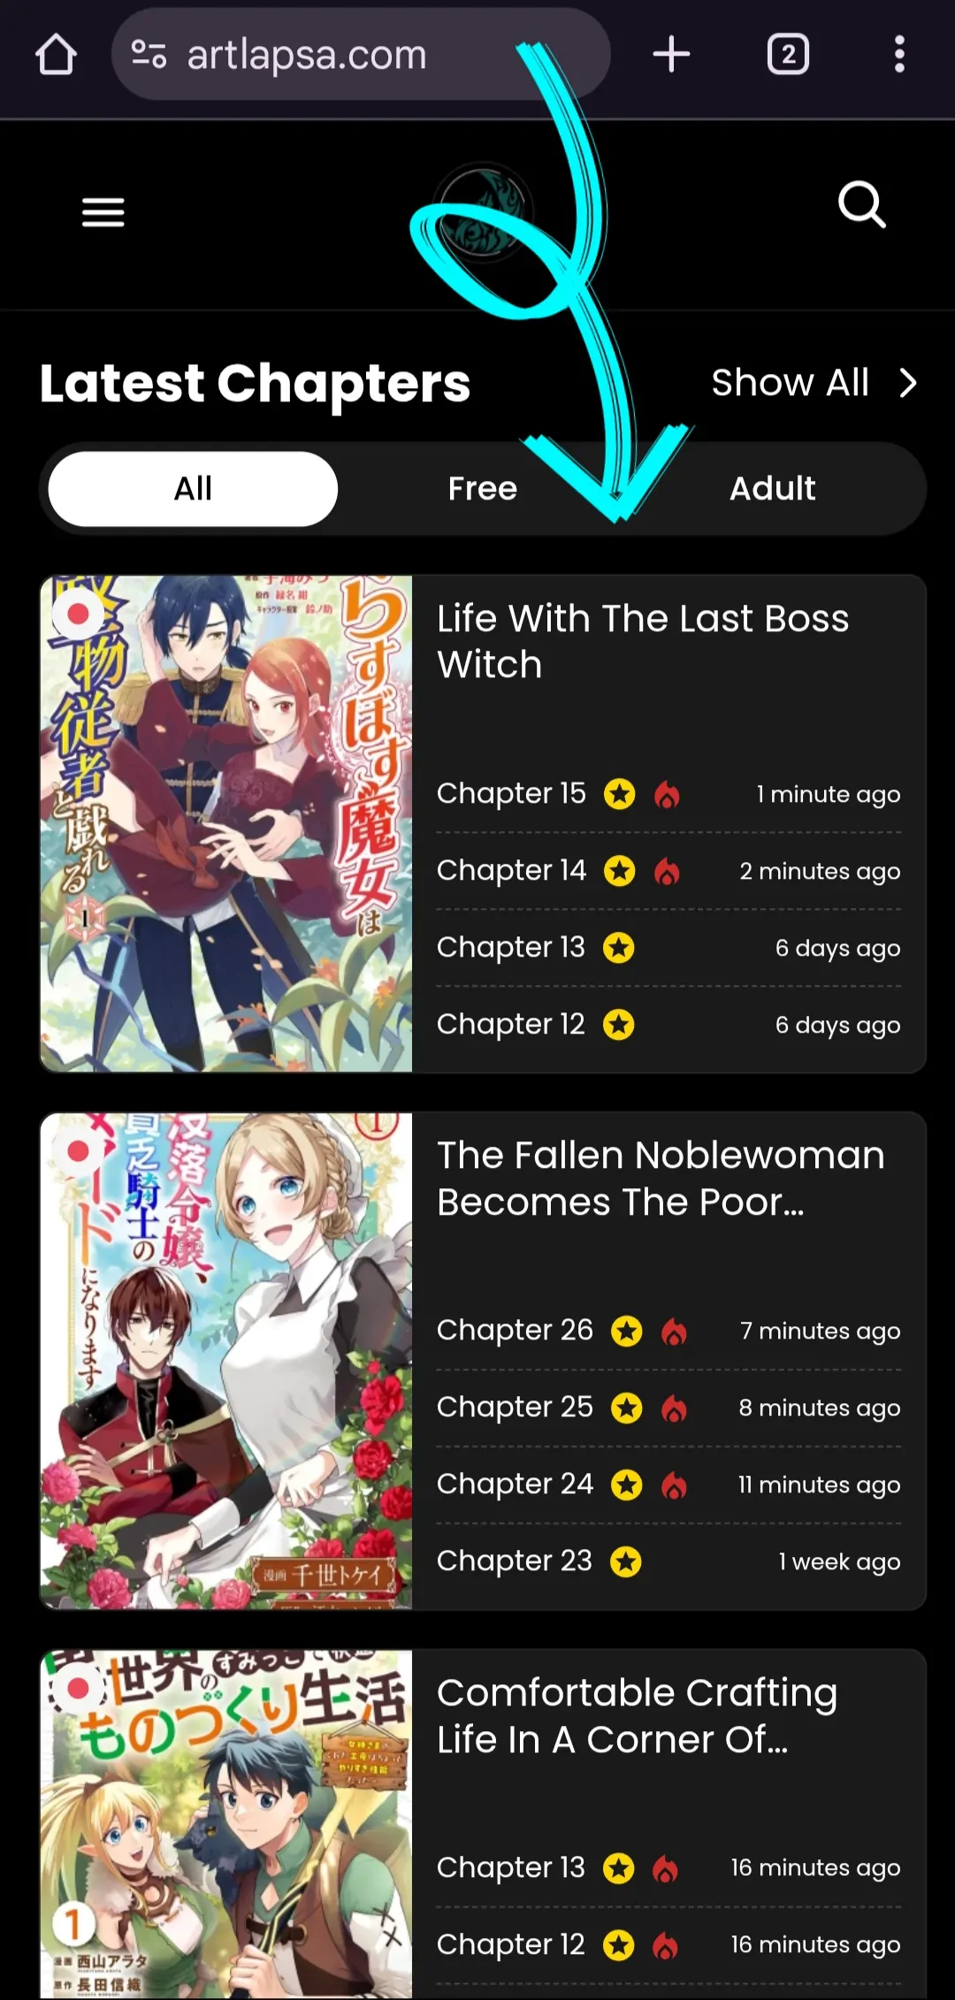Viewport: 955px width, 2000px height.
Task: Click the chevron next to Show All
Action: pos(908,384)
